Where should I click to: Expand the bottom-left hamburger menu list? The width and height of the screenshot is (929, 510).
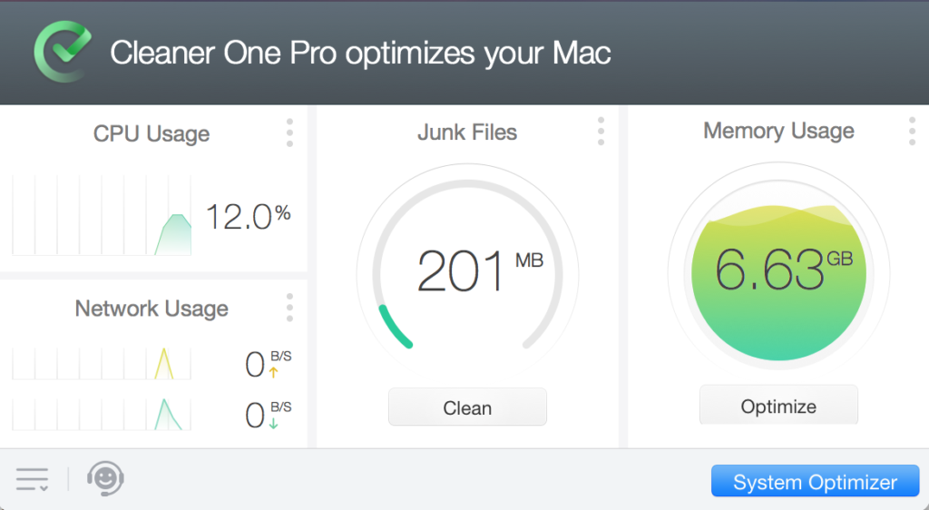pos(32,479)
